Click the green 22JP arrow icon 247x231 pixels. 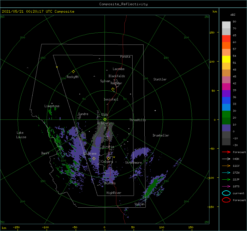click(x=226, y=179)
